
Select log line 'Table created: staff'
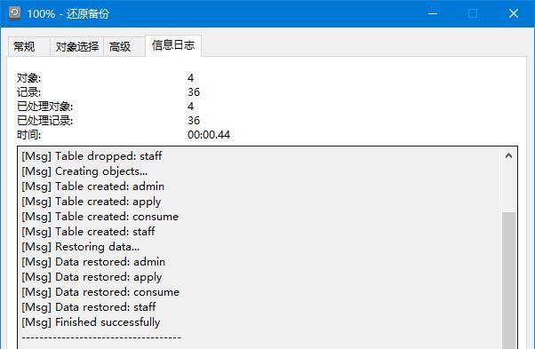pyautogui.click(x=88, y=232)
